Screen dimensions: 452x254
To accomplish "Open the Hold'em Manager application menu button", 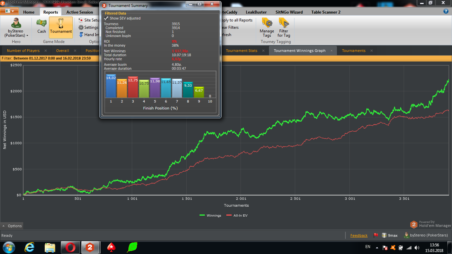I will tap(9, 11).
